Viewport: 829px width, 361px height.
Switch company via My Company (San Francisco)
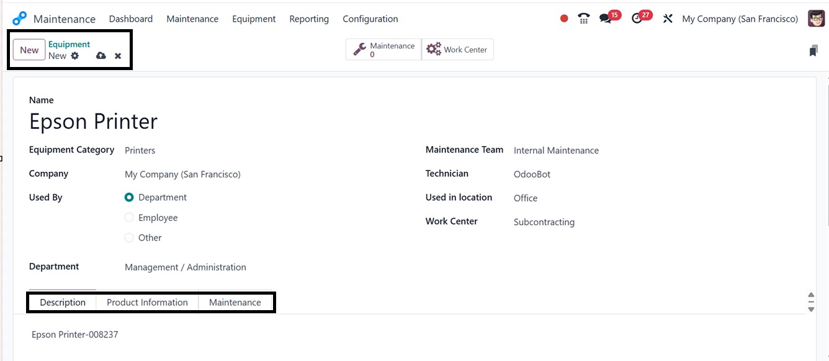point(740,19)
